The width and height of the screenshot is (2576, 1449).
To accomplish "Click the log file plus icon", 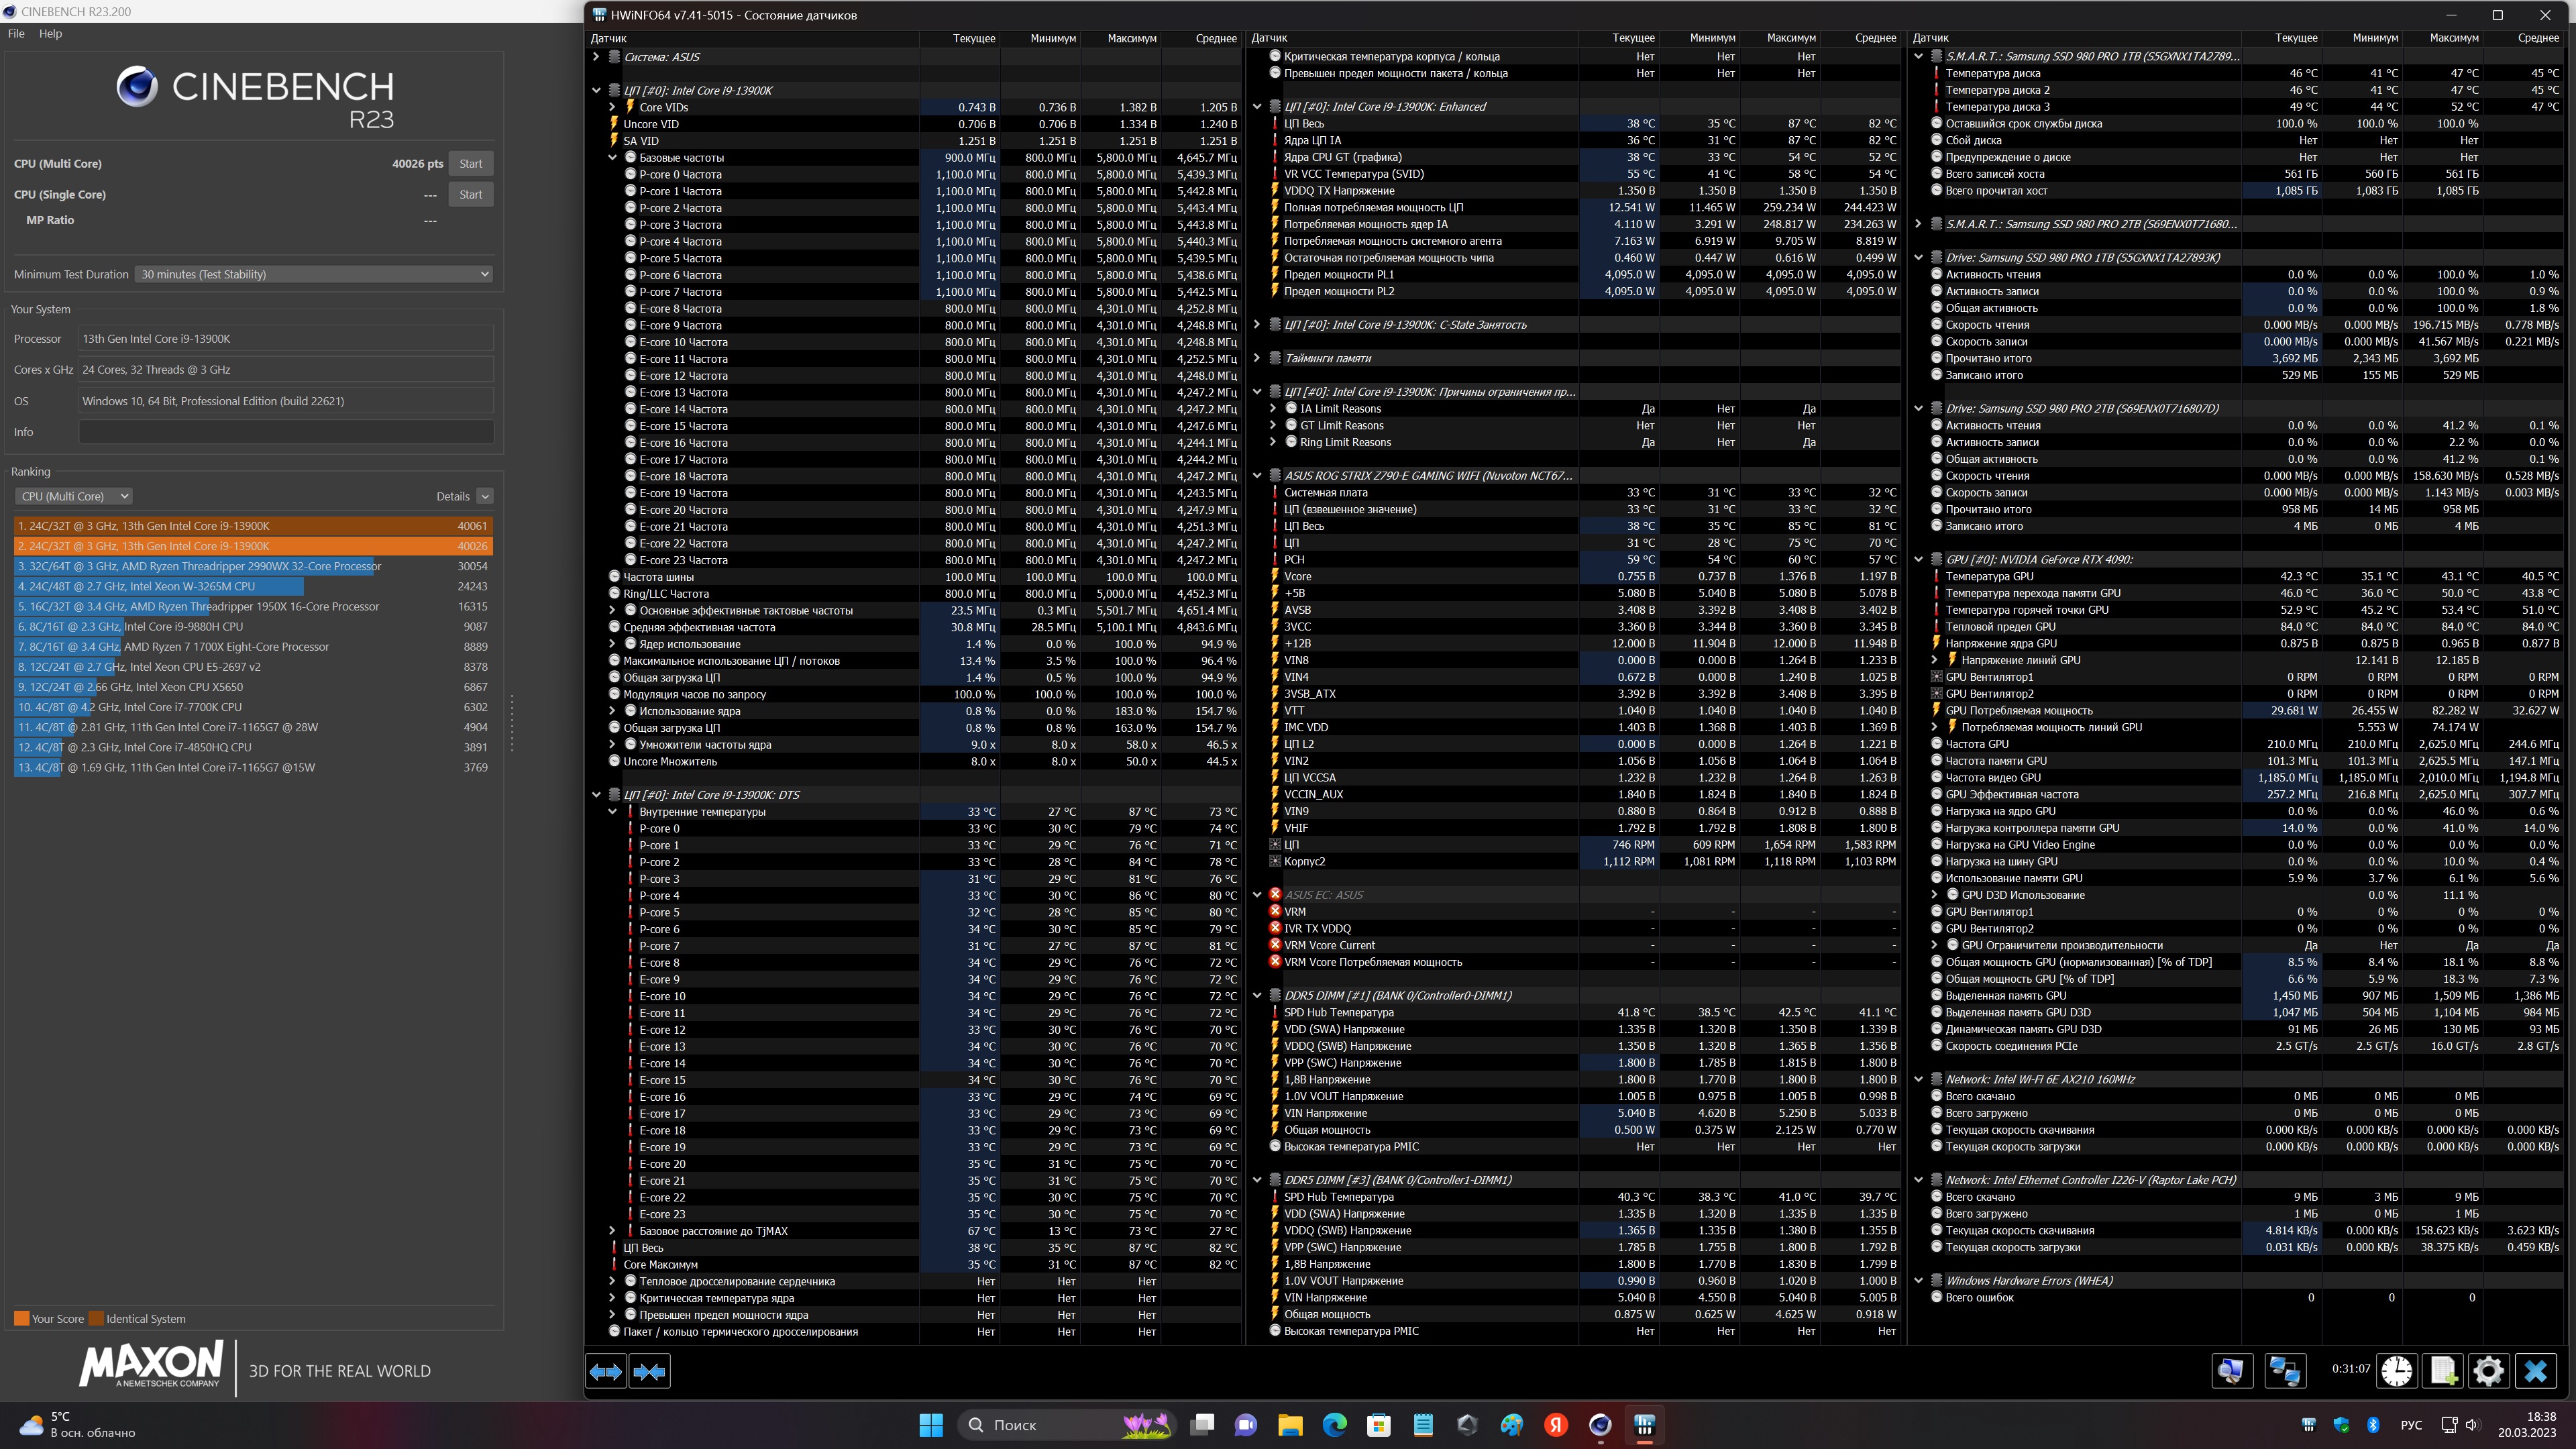I will point(2443,1371).
